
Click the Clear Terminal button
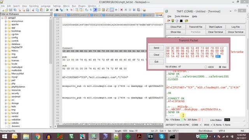pyautogui.click(x=216, y=32)
